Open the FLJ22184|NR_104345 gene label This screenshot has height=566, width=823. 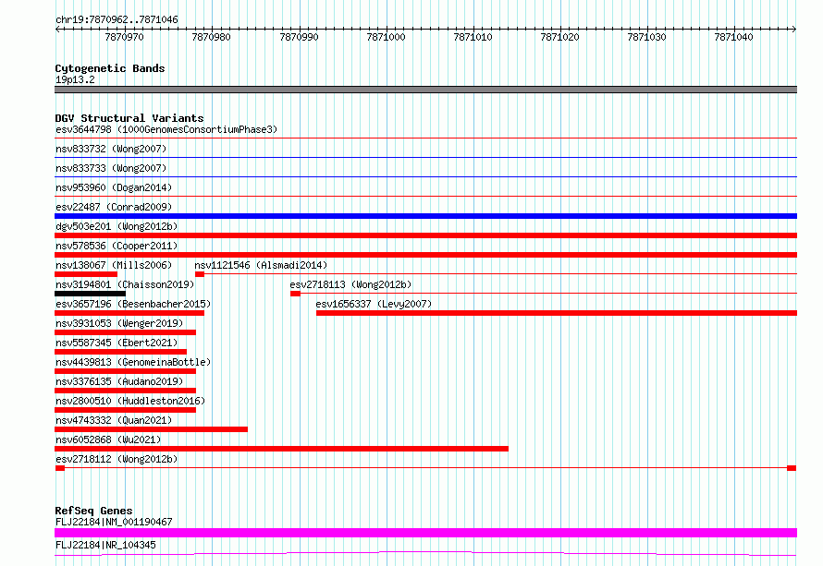(x=105, y=545)
